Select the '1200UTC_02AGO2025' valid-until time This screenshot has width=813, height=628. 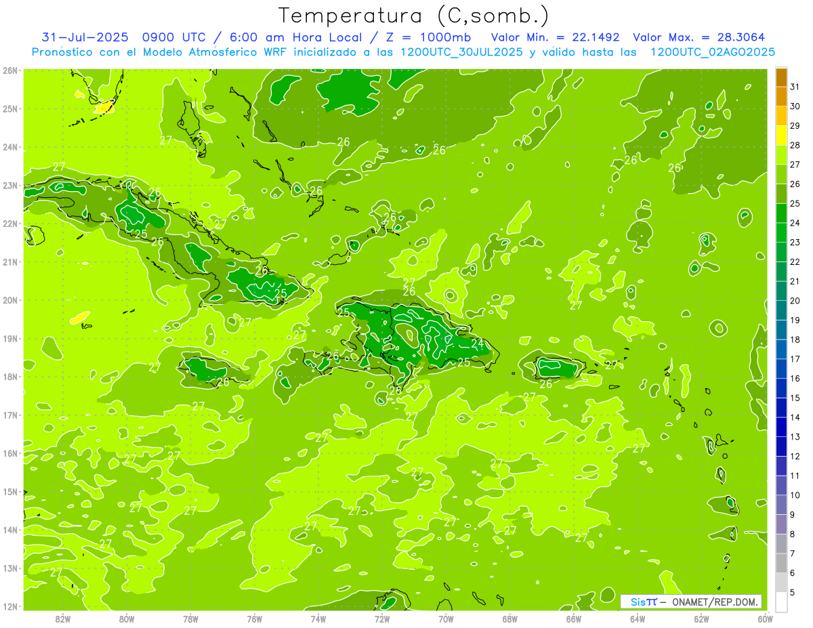[713, 52]
